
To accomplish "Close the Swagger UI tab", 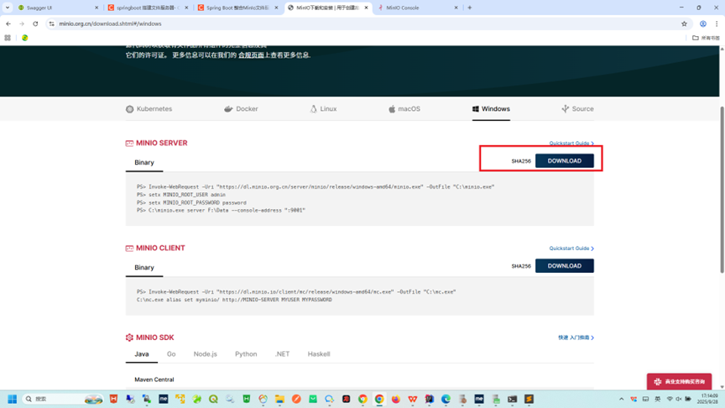I will 96,8.
